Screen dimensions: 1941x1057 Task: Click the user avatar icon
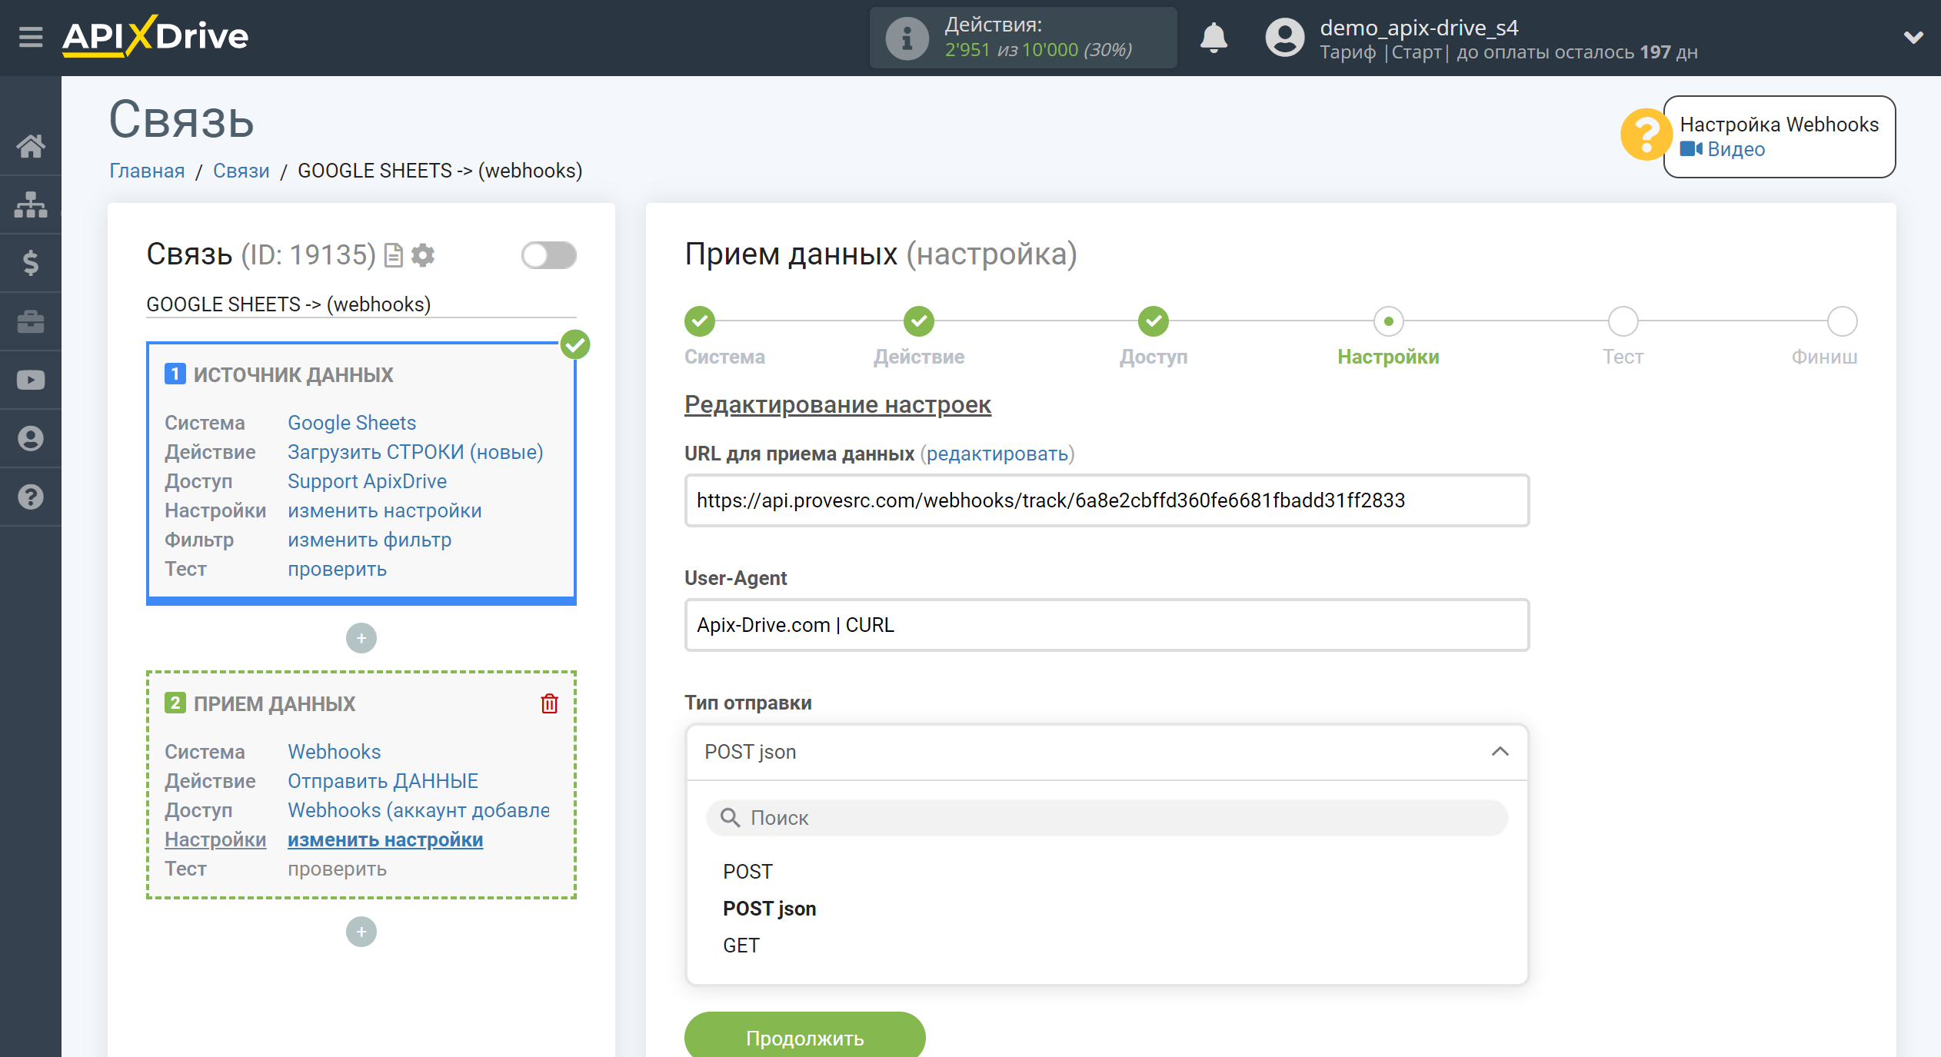[x=1284, y=38]
